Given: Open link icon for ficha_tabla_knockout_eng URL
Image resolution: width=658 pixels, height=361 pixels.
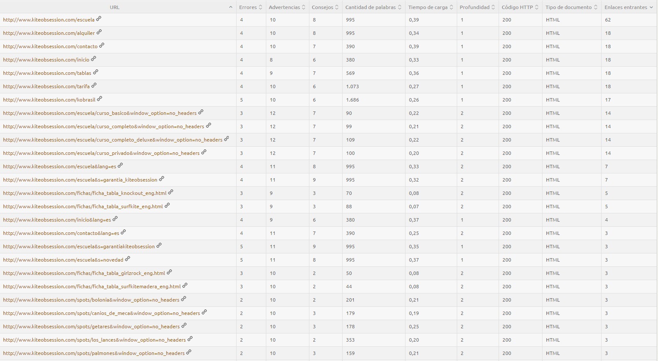Looking at the screenshot, I should tap(171, 192).
